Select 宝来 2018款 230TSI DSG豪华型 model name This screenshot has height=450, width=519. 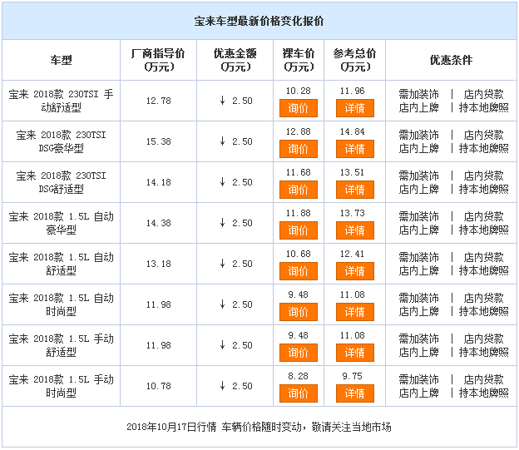pyautogui.click(x=61, y=141)
